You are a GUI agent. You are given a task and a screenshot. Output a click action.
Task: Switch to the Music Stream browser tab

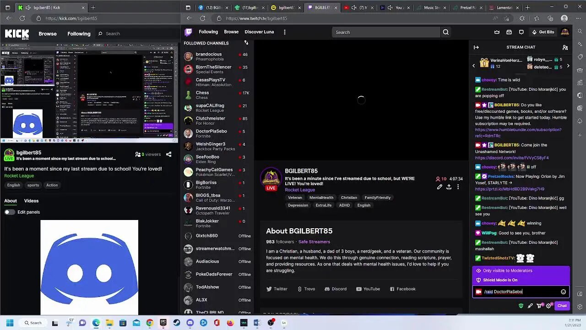[x=431, y=8]
